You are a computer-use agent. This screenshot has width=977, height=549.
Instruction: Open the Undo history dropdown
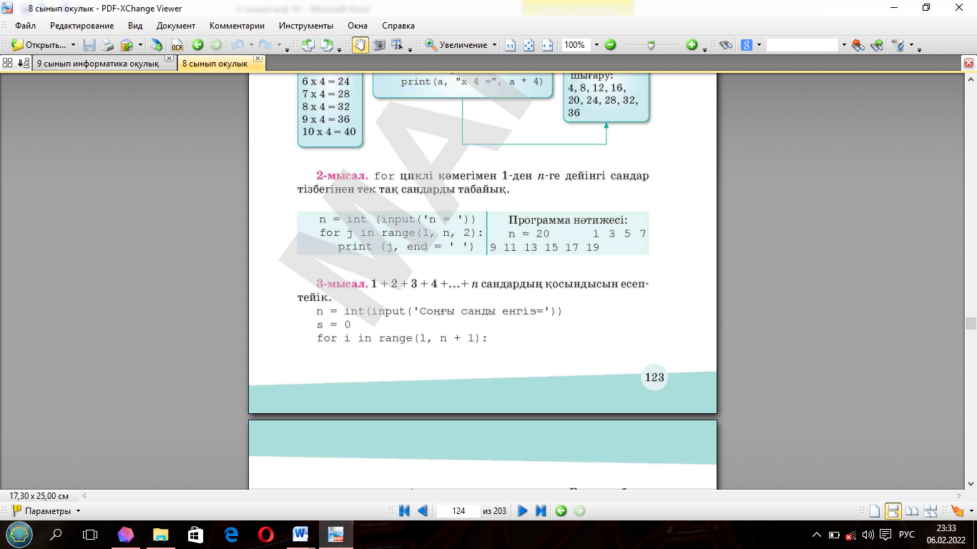pyautogui.click(x=250, y=45)
